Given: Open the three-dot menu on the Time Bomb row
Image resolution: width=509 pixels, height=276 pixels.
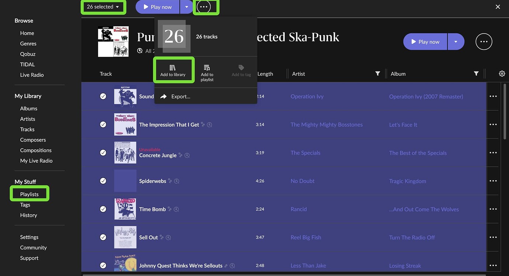Looking at the screenshot, I should click(493, 209).
